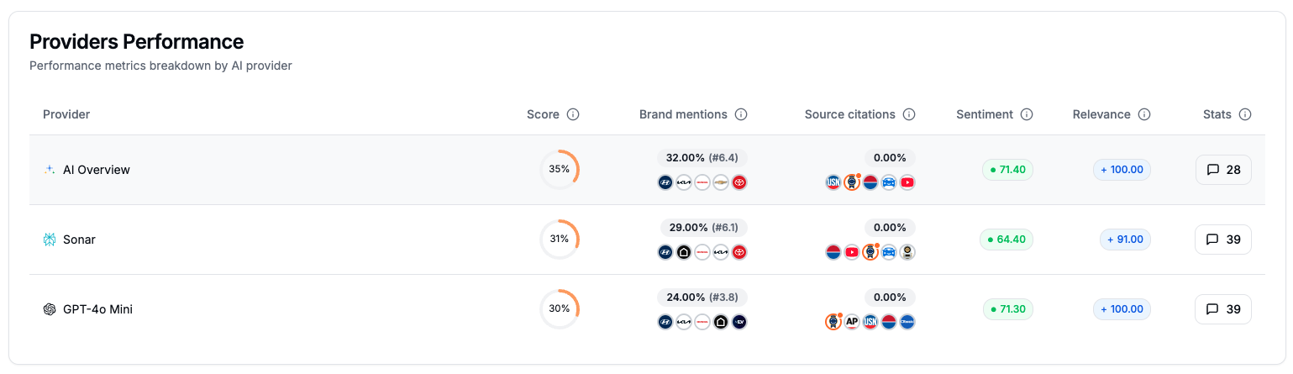The height and width of the screenshot is (374, 1293).
Task: Click the Relevance info icon
Action: (1144, 114)
